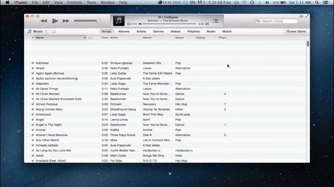This screenshot has height=187, width=334.
Task: Open the Match tab
Action: click(227, 31)
